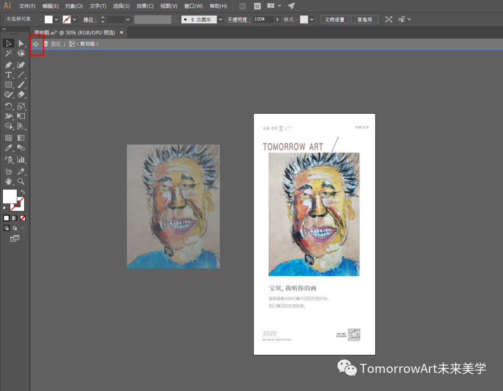The width and height of the screenshot is (503, 391).
Task: Select the Lasso tool
Action: click(21, 53)
